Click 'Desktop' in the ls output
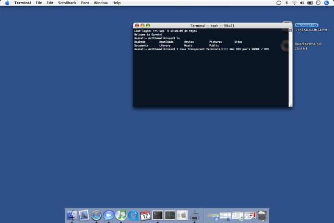 [140, 42]
